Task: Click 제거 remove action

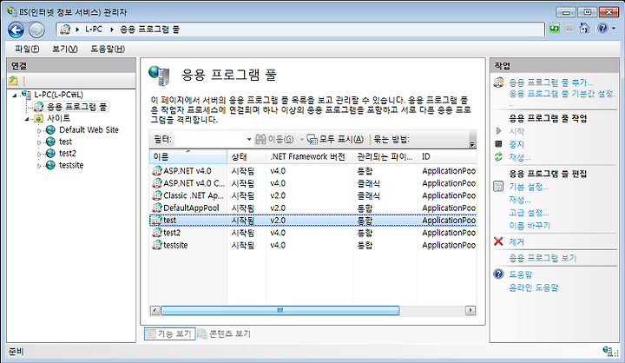Action: click(x=516, y=241)
